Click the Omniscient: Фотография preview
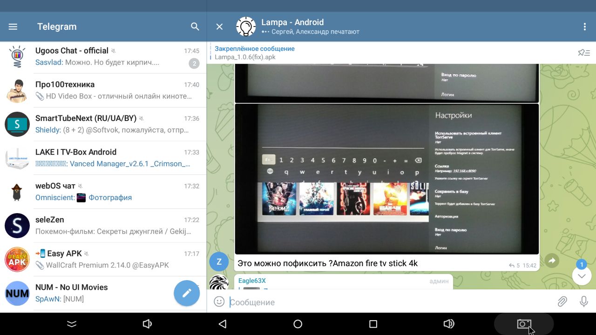Screen dimensions: 596x335 [x=84, y=197]
